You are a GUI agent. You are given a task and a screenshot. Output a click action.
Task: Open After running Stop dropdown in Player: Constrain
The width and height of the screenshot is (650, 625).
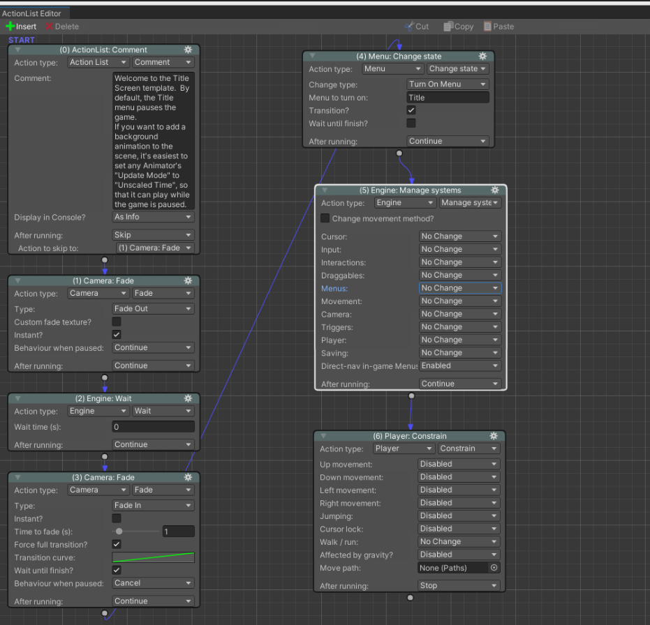(459, 586)
